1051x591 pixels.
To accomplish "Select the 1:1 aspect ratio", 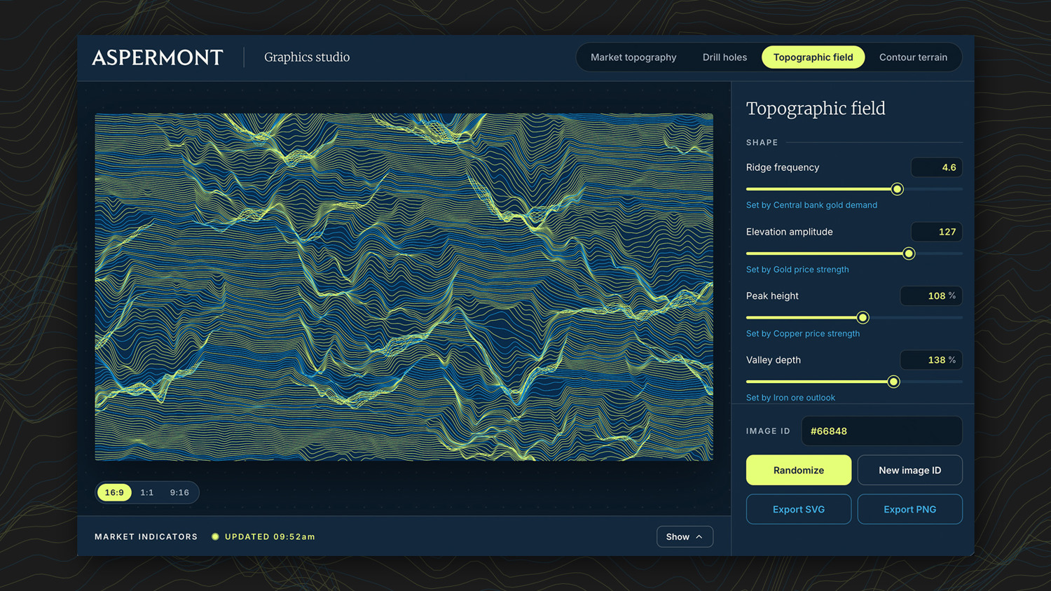I will [x=147, y=492].
